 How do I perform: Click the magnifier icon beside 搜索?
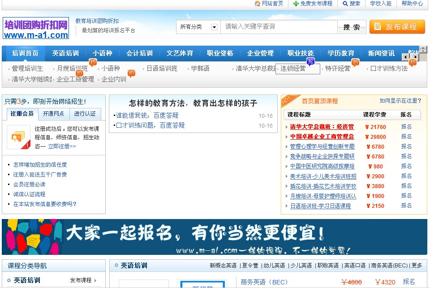click(x=345, y=4)
